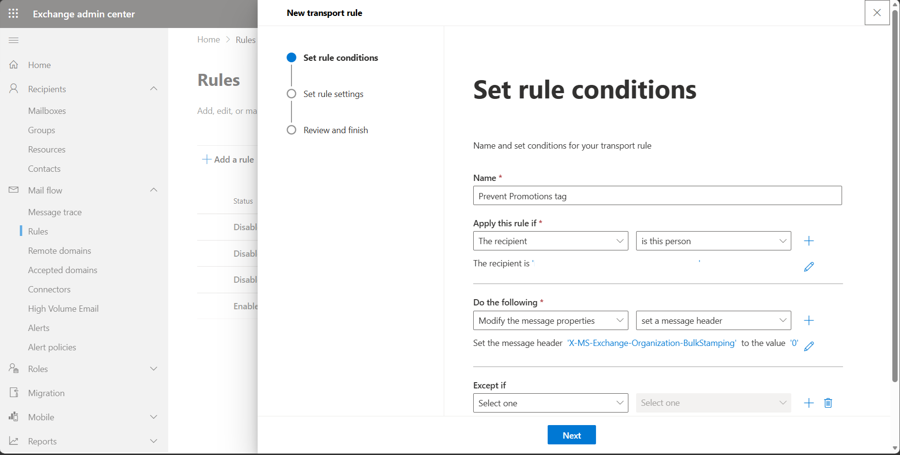Add another condition with plus icon

point(809,241)
